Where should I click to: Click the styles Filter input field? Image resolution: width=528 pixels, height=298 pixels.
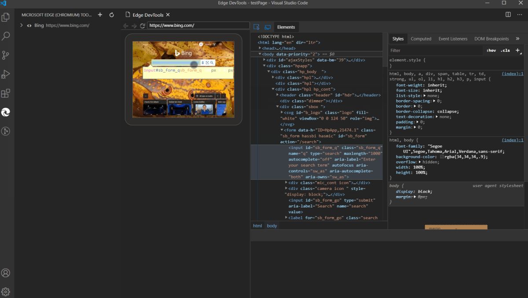[436, 51]
